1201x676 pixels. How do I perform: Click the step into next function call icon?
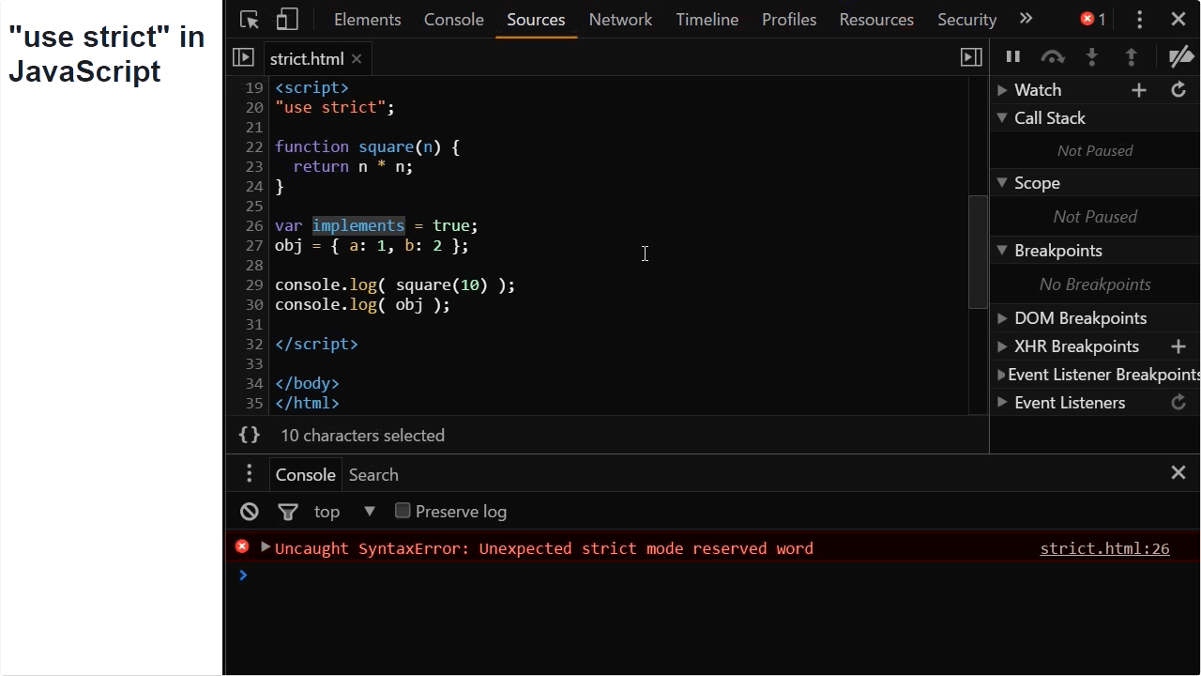[x=1092, y=56]
